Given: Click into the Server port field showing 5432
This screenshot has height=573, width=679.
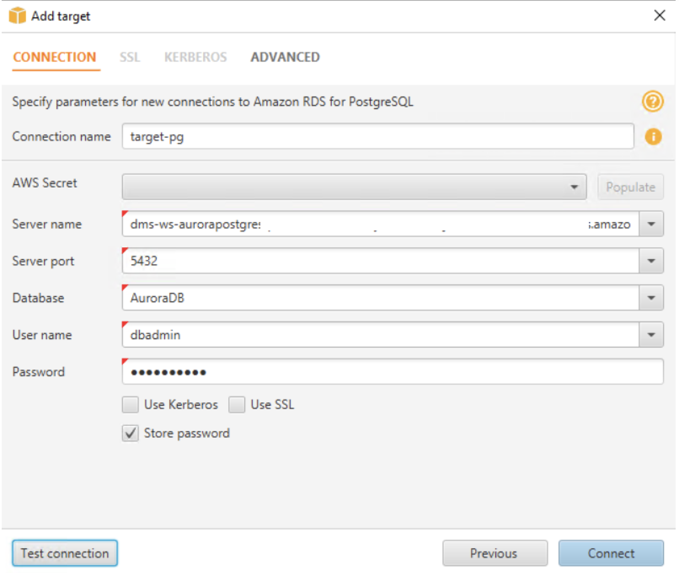Looking at the screenshot, I should [380, 261].
